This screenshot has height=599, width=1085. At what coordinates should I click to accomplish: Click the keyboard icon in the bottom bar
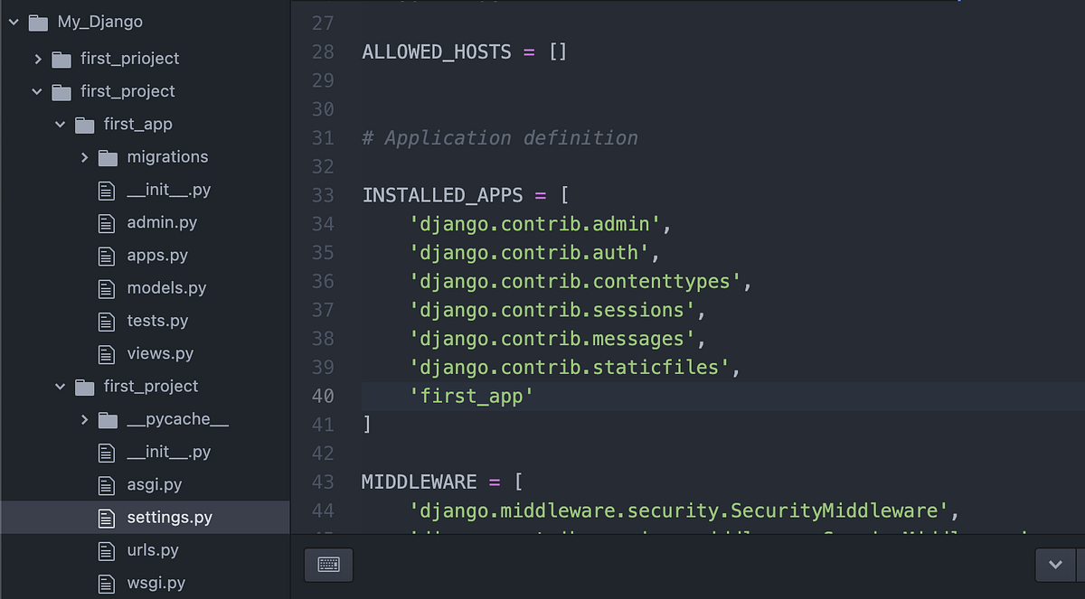(327, 564)
